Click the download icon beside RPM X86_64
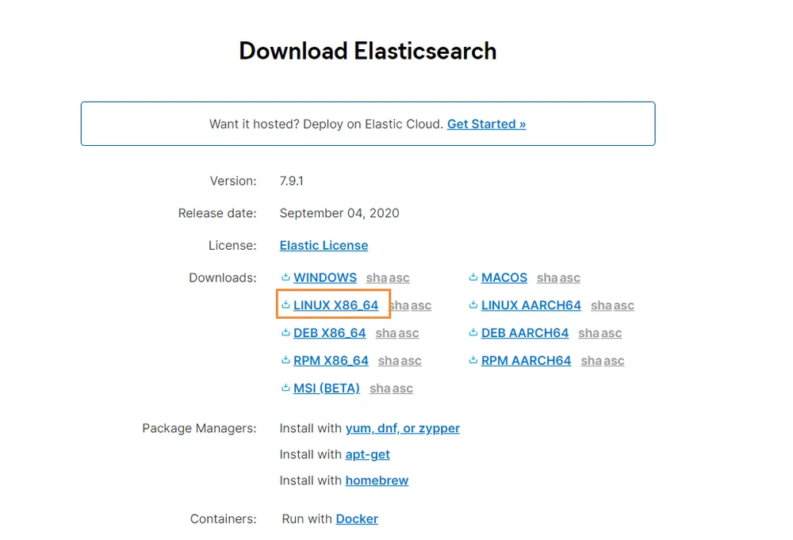Viewport: 793px width, 540px height. point(285,359)
